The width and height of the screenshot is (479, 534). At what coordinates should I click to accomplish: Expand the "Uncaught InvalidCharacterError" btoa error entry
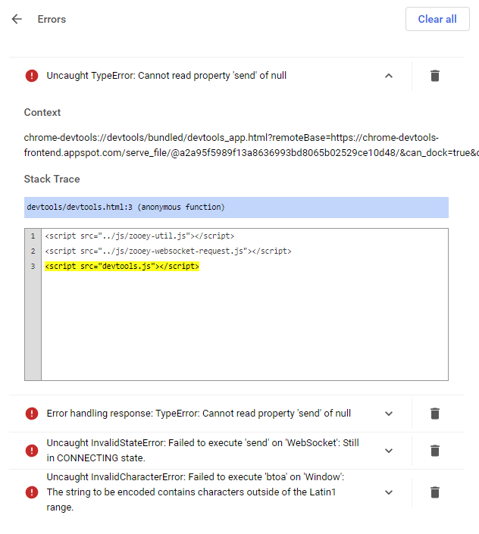click(388, 492)
